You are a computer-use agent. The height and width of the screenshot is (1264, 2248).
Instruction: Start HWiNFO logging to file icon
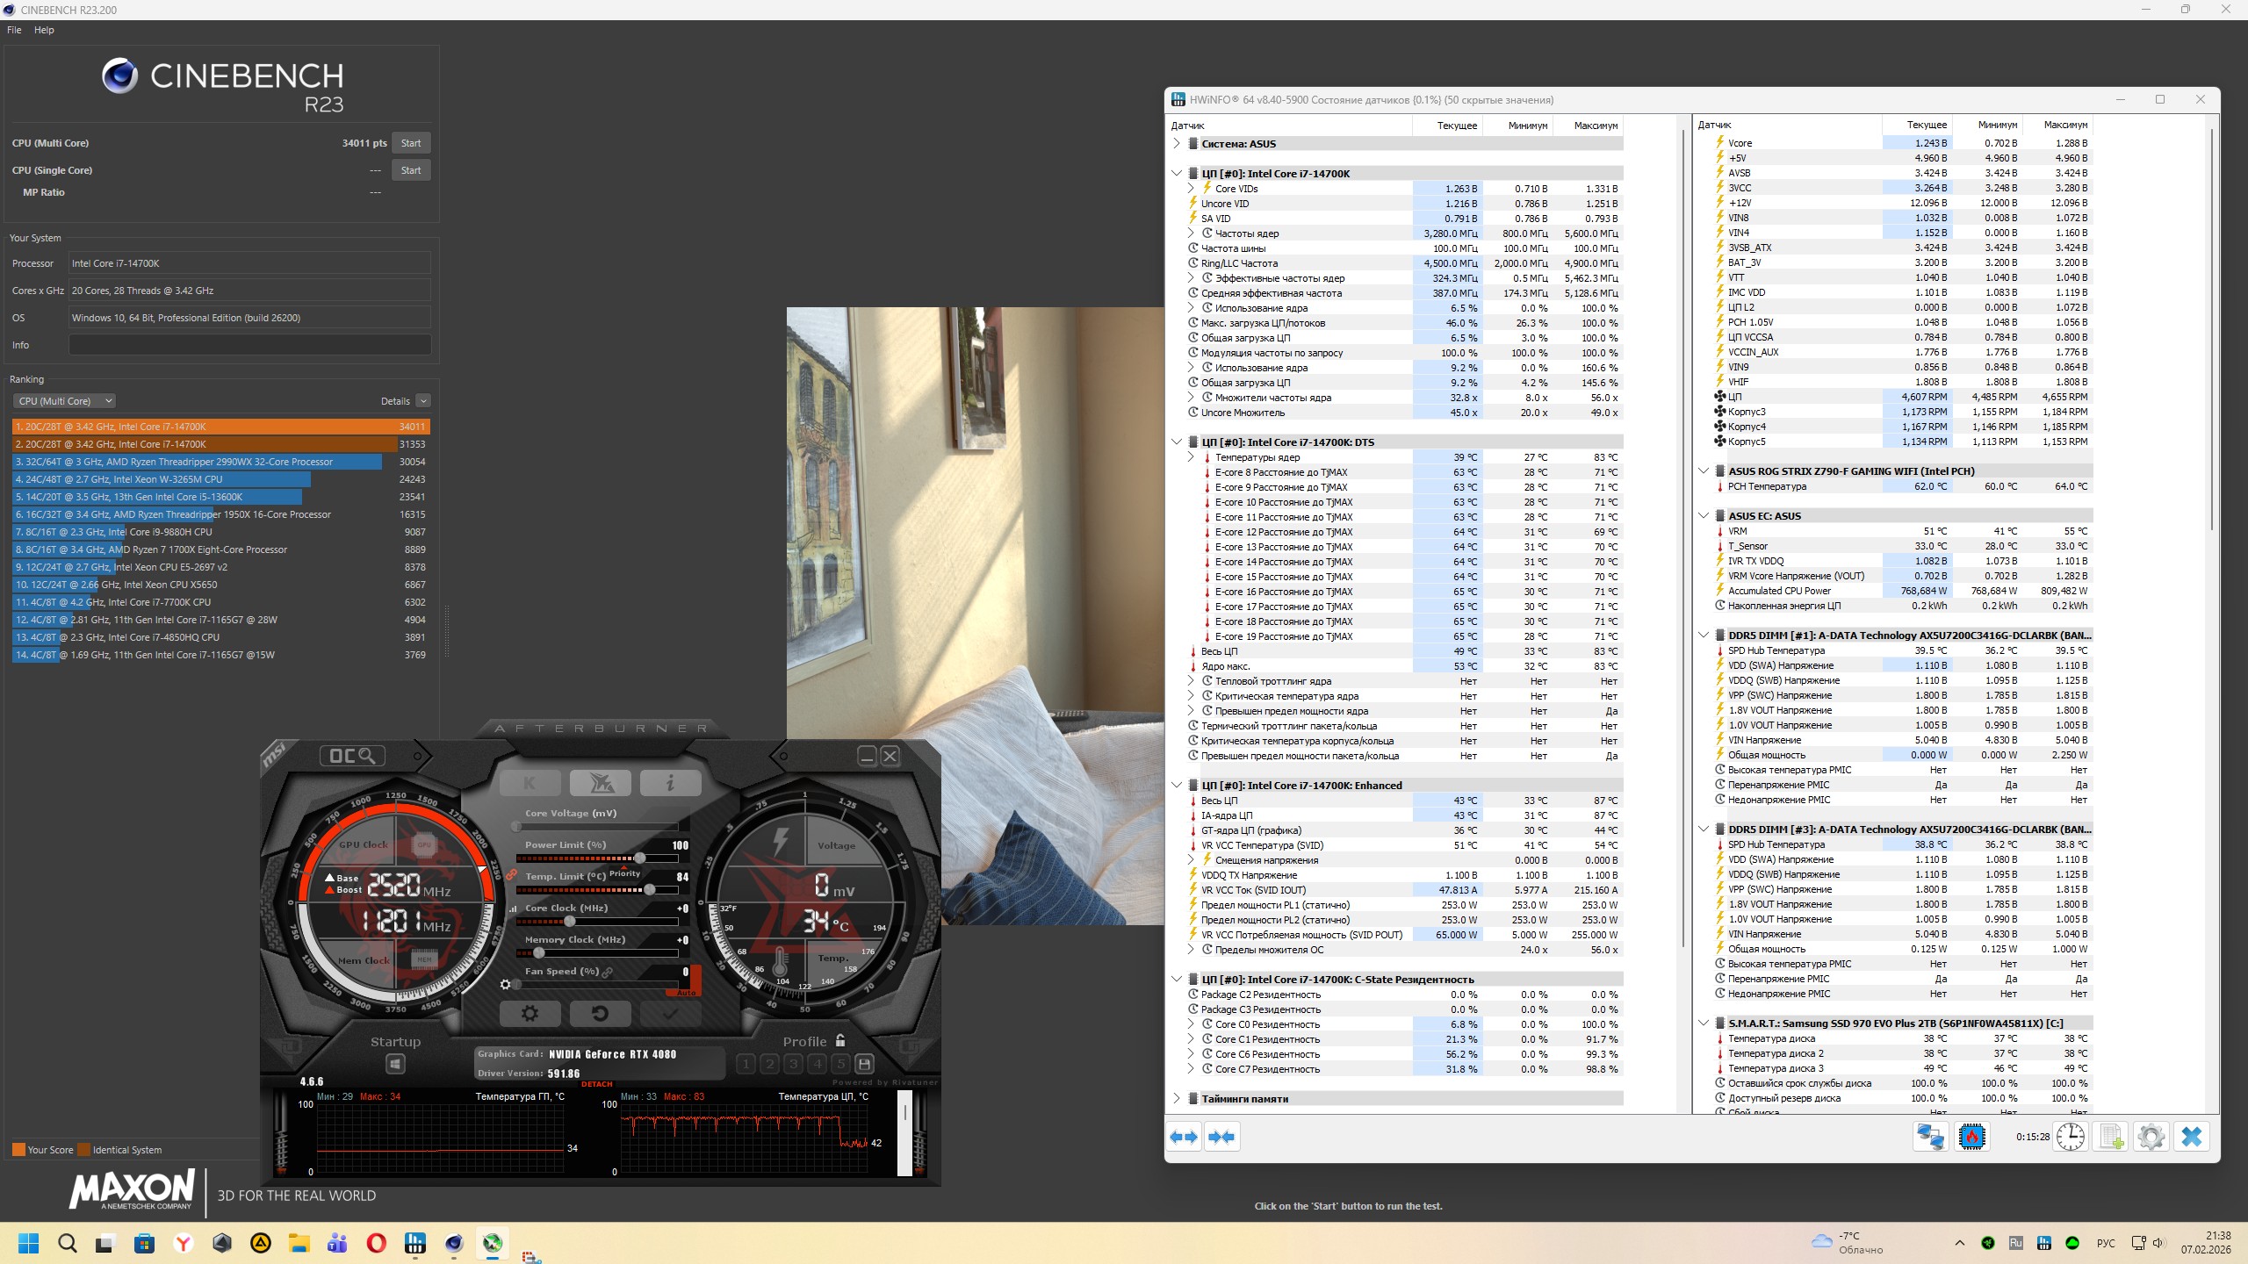2110,1137
